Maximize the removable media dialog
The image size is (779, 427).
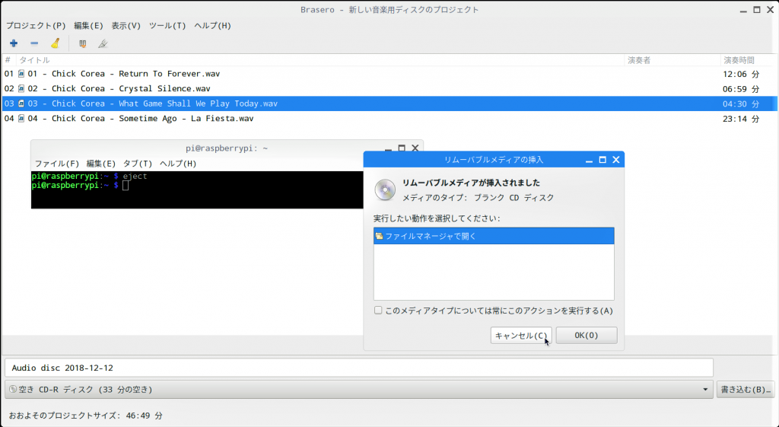(603, 160)
